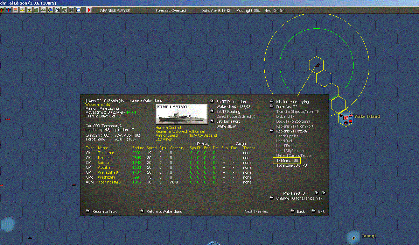Open ship Tsubame details
Viewport: 419px width, 245px height.
pos(106,153)
